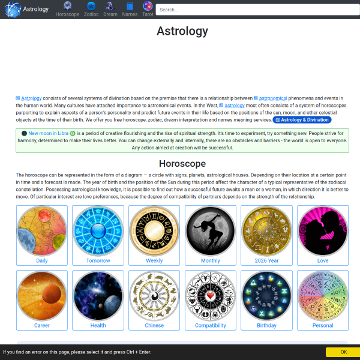Click the dark new moon icon

[x=24, y=133]
